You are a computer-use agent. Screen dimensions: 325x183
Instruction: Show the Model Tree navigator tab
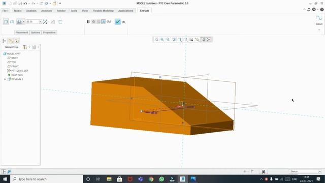tap(4, 41)
